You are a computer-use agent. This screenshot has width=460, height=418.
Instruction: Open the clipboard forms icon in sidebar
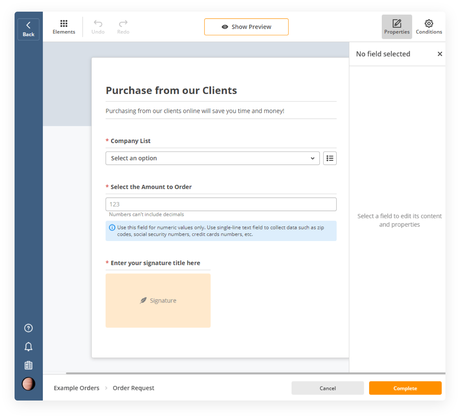point(28,365)
